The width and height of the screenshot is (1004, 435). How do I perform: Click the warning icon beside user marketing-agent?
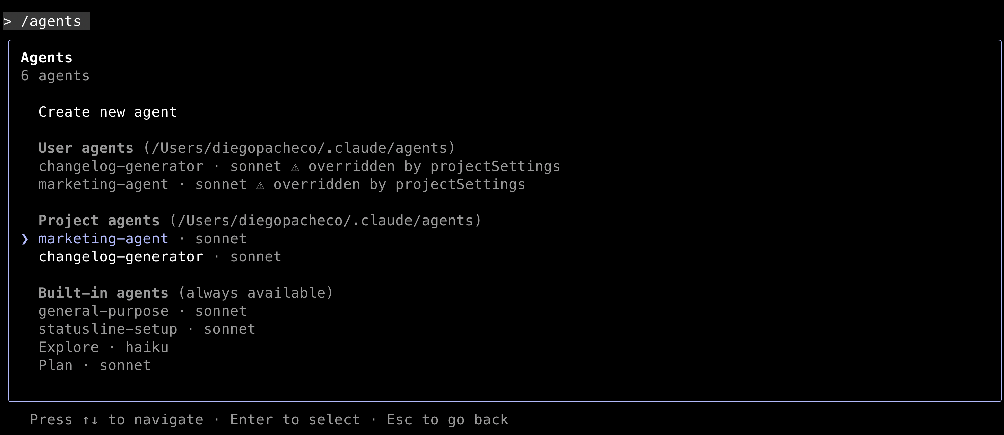(x=260, y=185)
